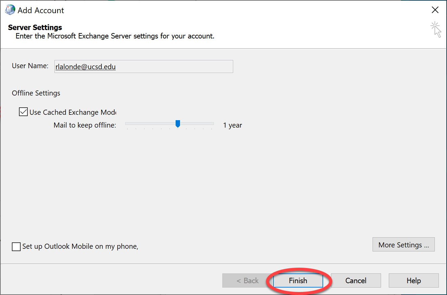447x295 pixels.
Task: Click the Add Account title bar icon
Action: pyautogui.click(x=10, y=10)
